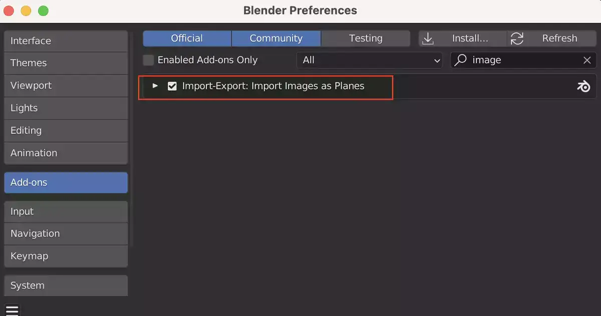Click the add-on search field containing image
This screenshot has width=601, height=316.
click(x=523, y=60)
